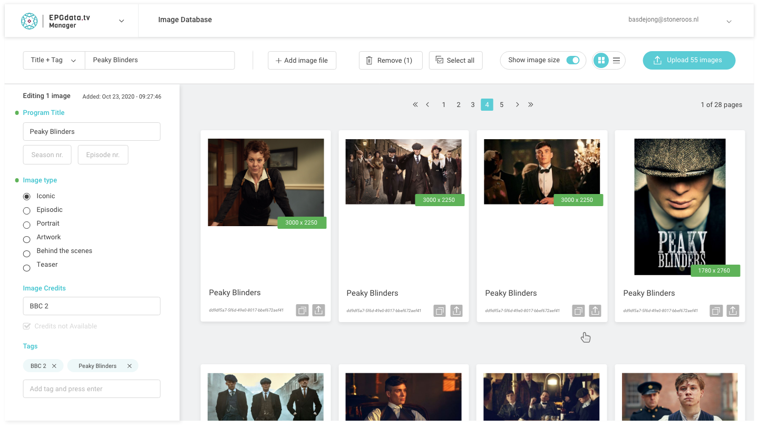This screenshot has width=759, height=427.
Task: Jump to the last page of results
Action: tap(530, 104)
